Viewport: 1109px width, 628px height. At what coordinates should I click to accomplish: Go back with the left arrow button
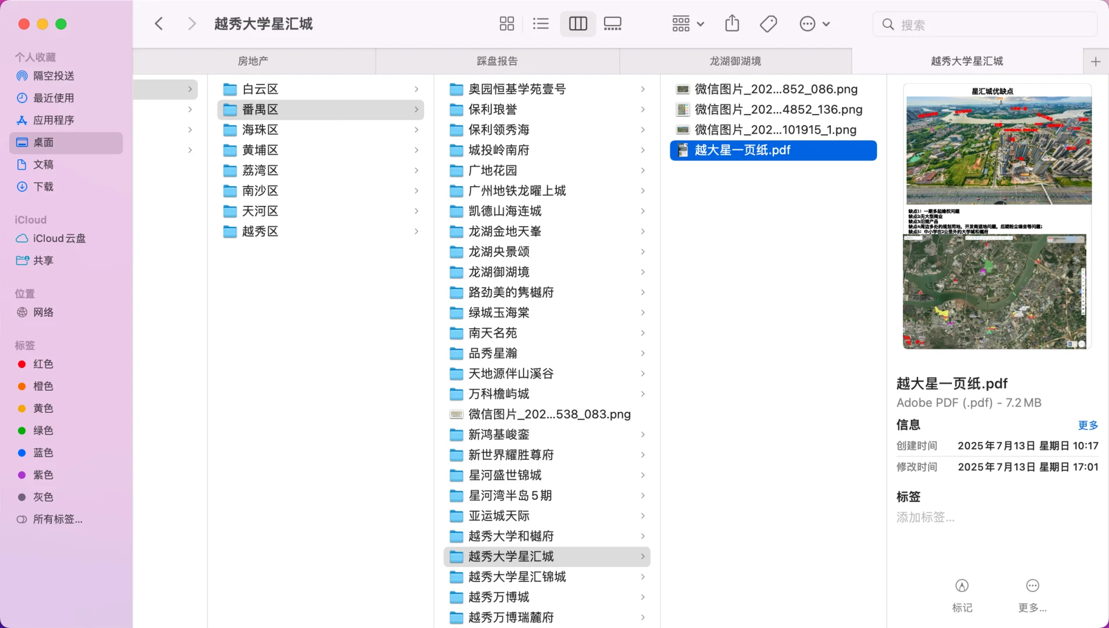pyautogui.click(x=159, y=24)
